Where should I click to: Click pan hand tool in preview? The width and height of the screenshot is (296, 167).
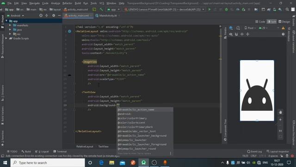pos(280,112)
